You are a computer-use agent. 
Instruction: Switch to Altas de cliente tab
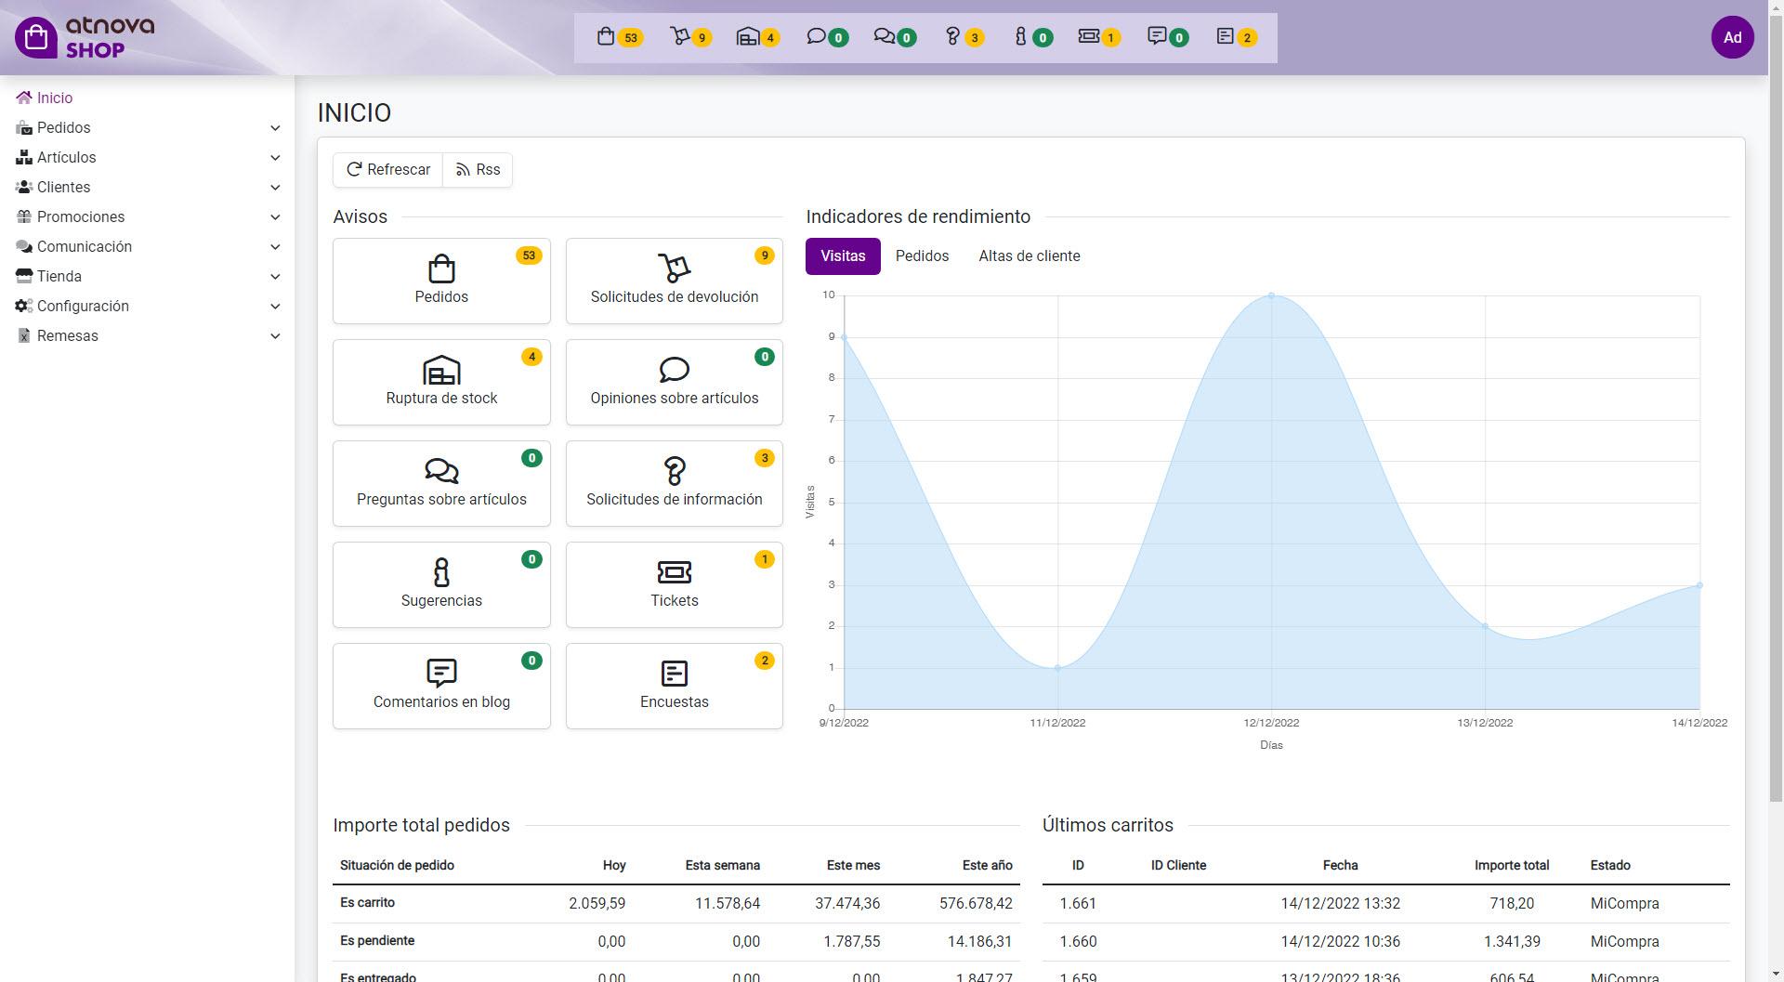tap(1029, 255)
